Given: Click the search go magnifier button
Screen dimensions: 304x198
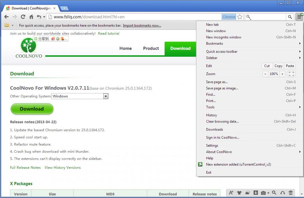Looking at the screenshot, I should (290, 17).
